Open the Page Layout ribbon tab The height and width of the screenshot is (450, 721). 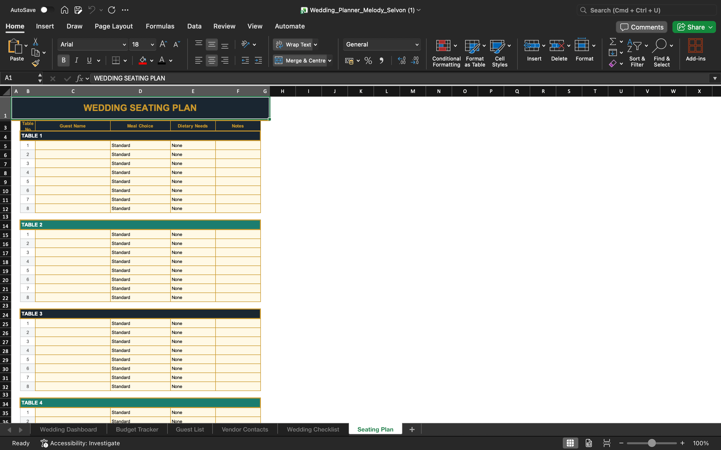point(113,26)
